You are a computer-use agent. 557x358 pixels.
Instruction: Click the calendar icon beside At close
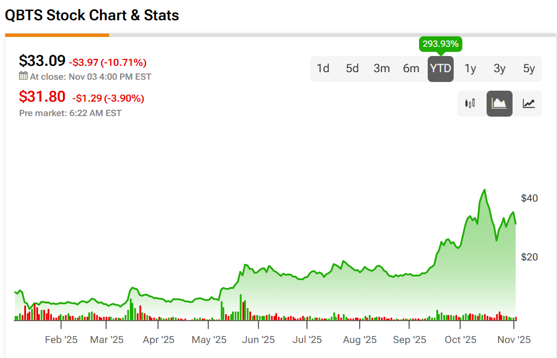[23, 76]
